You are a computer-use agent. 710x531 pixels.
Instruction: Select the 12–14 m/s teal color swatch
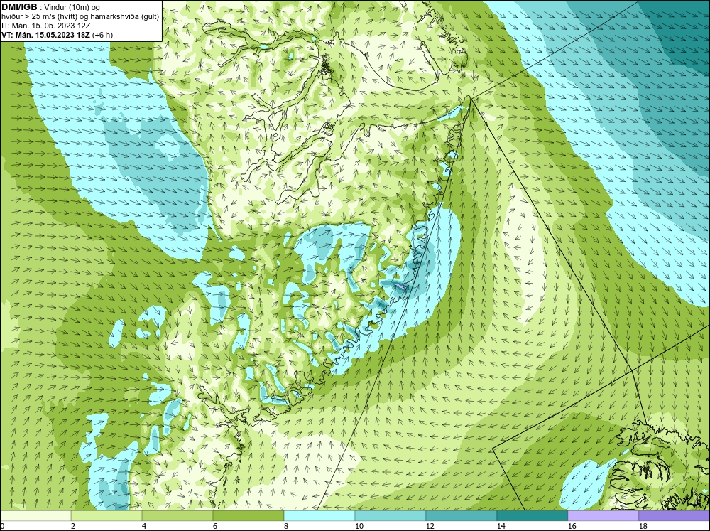tap(461, 515)
